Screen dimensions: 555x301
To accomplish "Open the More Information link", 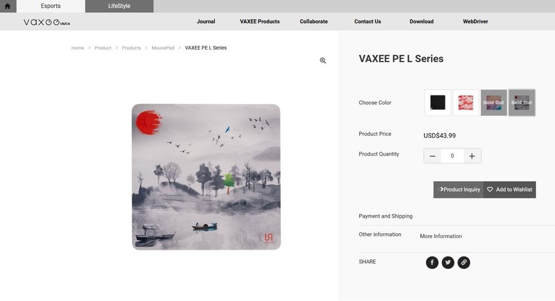I will pyautogui.click(x=441, y=236).
